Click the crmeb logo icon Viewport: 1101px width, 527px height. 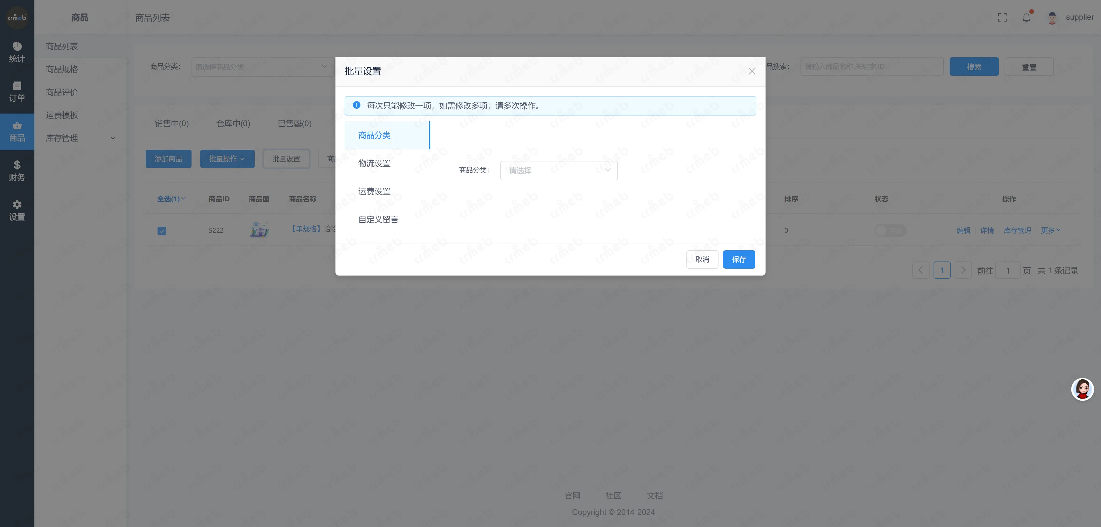(17, 17)
